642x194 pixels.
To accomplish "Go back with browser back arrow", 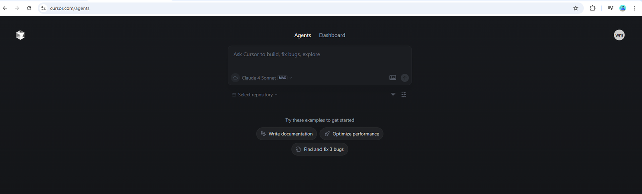I will click(x=5, y=8).
